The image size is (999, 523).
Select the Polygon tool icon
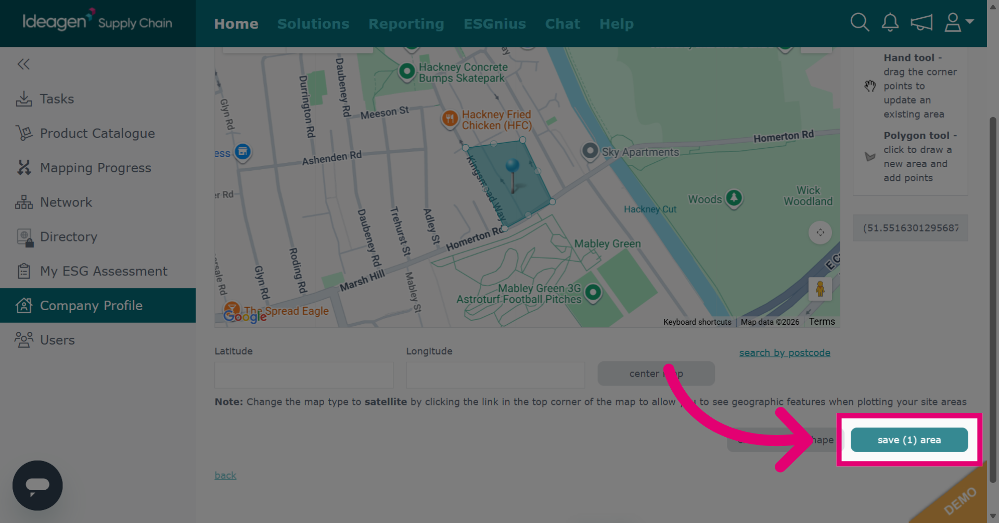(x=870, y=156)
